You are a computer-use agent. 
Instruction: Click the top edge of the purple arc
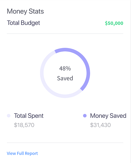[x=65, y=50]
